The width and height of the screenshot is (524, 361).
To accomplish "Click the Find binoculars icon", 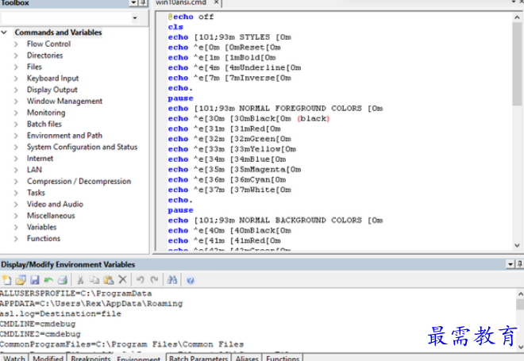I will point(171,280).
